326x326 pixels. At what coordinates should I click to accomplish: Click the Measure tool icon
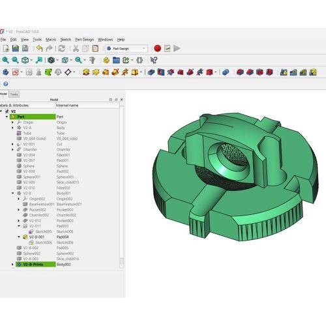coord(92,60)
